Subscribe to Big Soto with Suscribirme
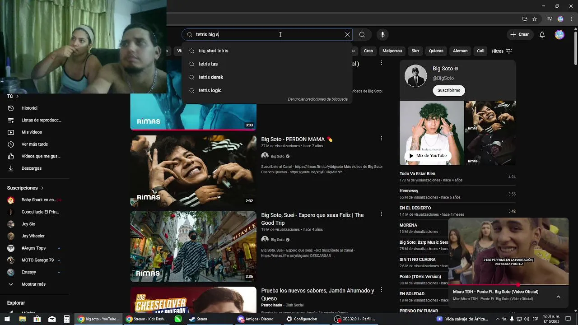 tap(448, 90)
